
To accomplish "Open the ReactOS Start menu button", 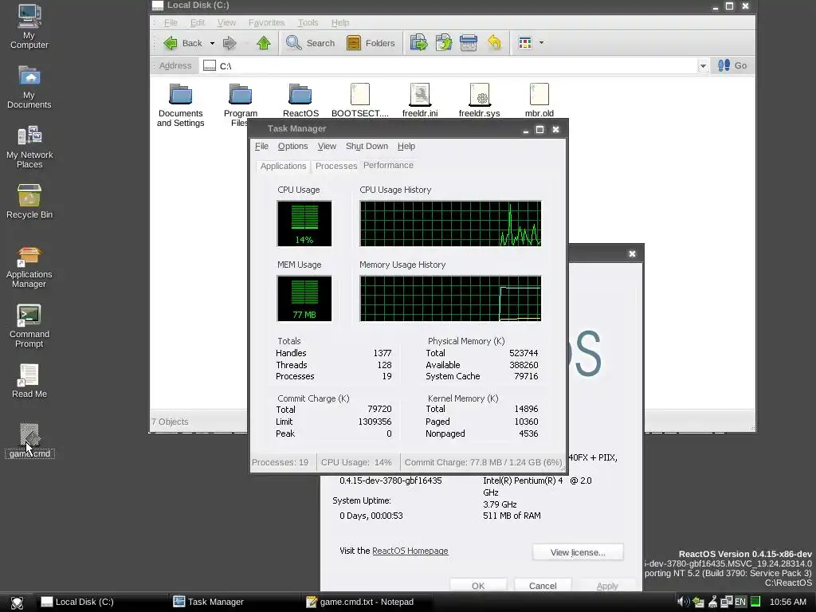I will coord(17,602).
